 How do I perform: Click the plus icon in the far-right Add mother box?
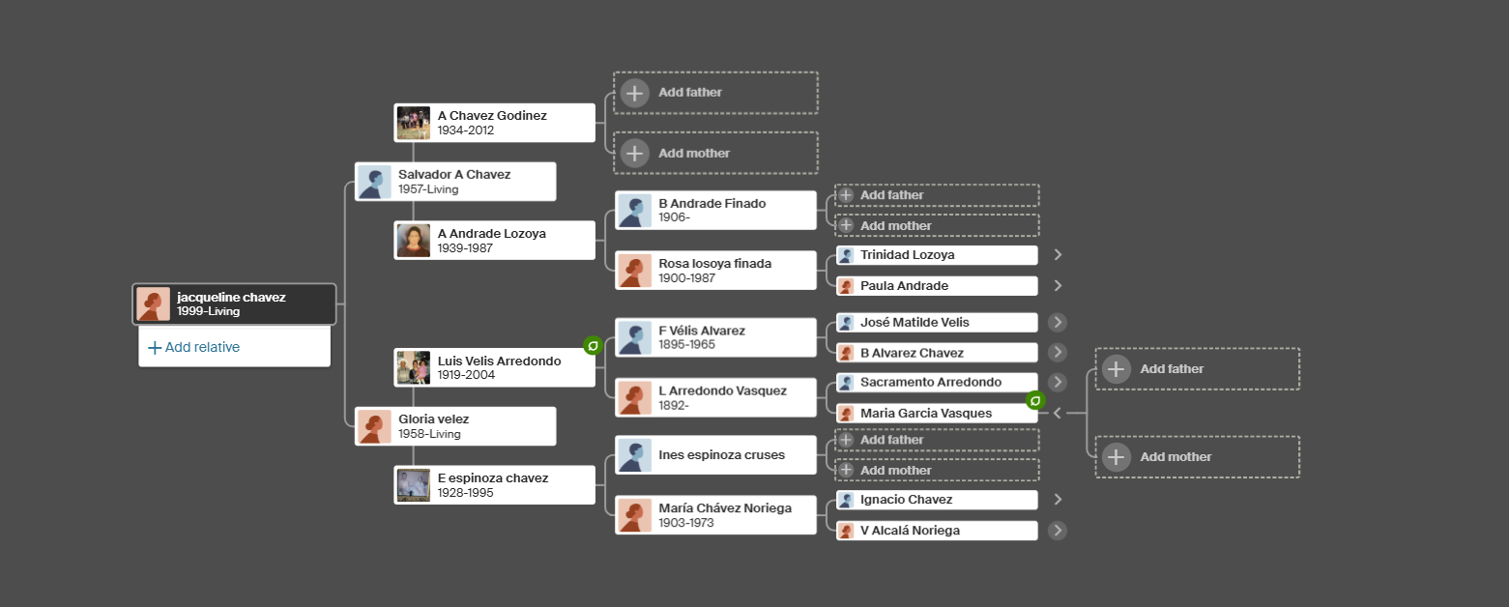1117,457
